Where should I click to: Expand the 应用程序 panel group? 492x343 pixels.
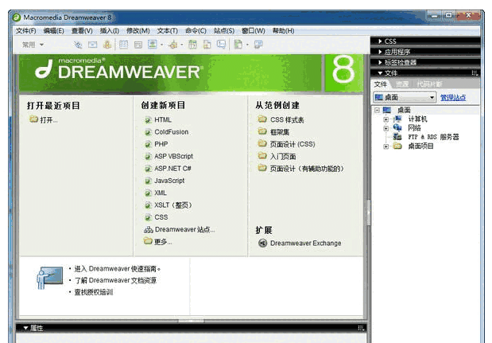tap(380, 52)
